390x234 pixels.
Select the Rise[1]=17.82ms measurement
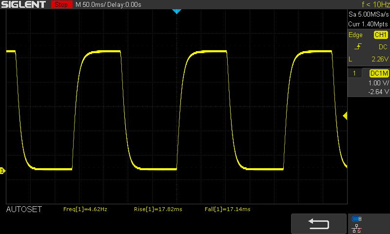[158, 209]
